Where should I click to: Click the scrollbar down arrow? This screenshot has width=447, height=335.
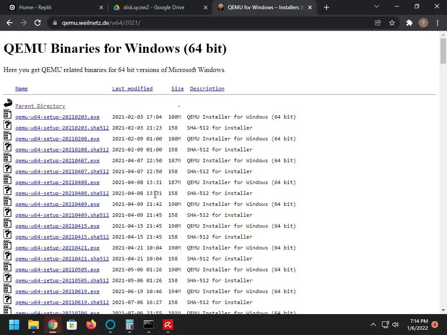[443, 310]
